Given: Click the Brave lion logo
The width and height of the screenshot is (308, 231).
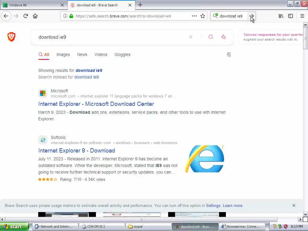Looking at the screenshot, I should [x=11, y=37].
